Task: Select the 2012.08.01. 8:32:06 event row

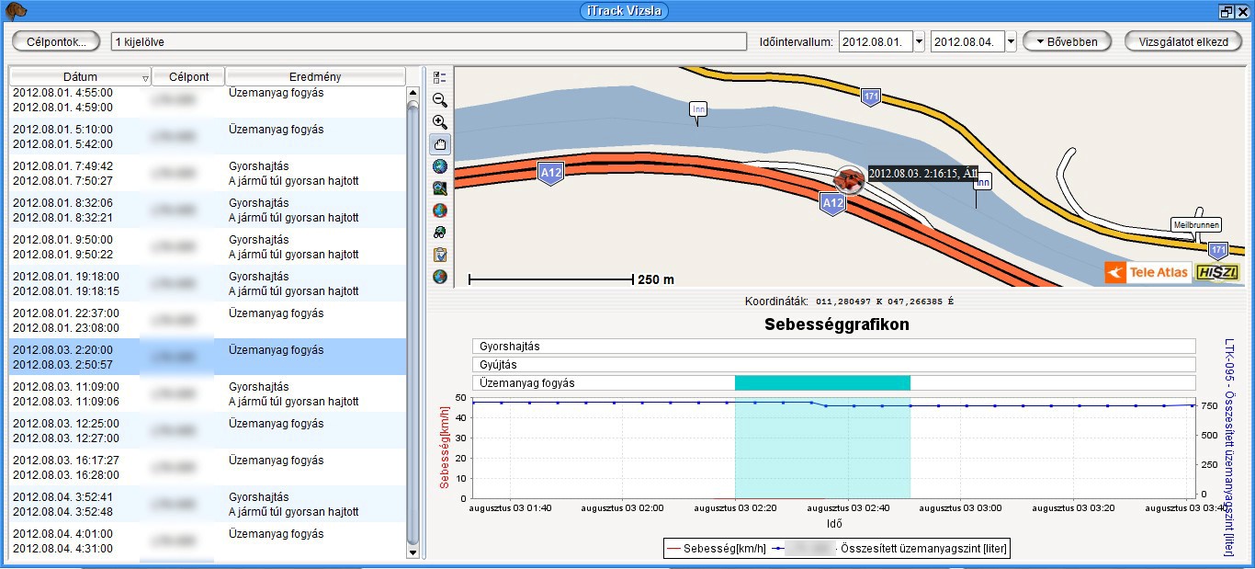Action: pyautogui.click(x=207, y=210)
